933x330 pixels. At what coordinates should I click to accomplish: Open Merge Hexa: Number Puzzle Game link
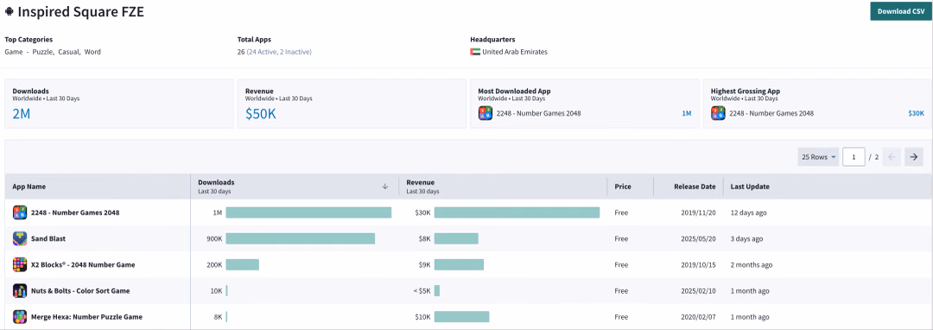(87, 317)
